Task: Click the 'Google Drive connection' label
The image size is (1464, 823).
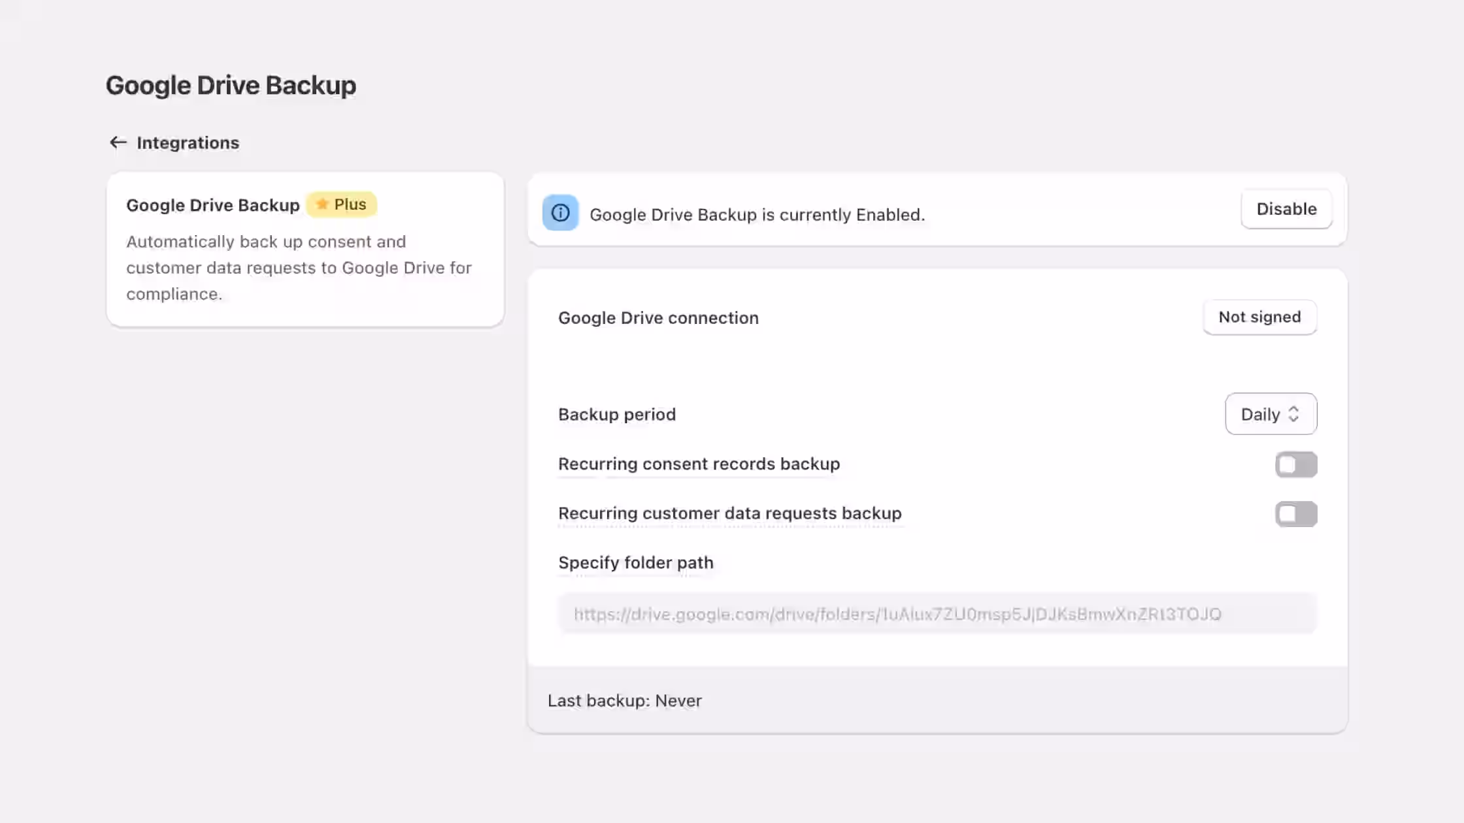Action: pos(658,317)
